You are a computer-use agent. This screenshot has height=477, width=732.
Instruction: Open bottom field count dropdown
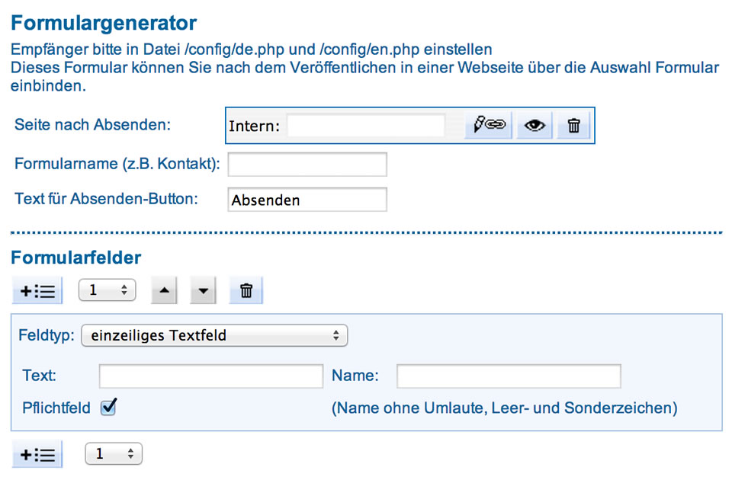click(x=114, y=453)
